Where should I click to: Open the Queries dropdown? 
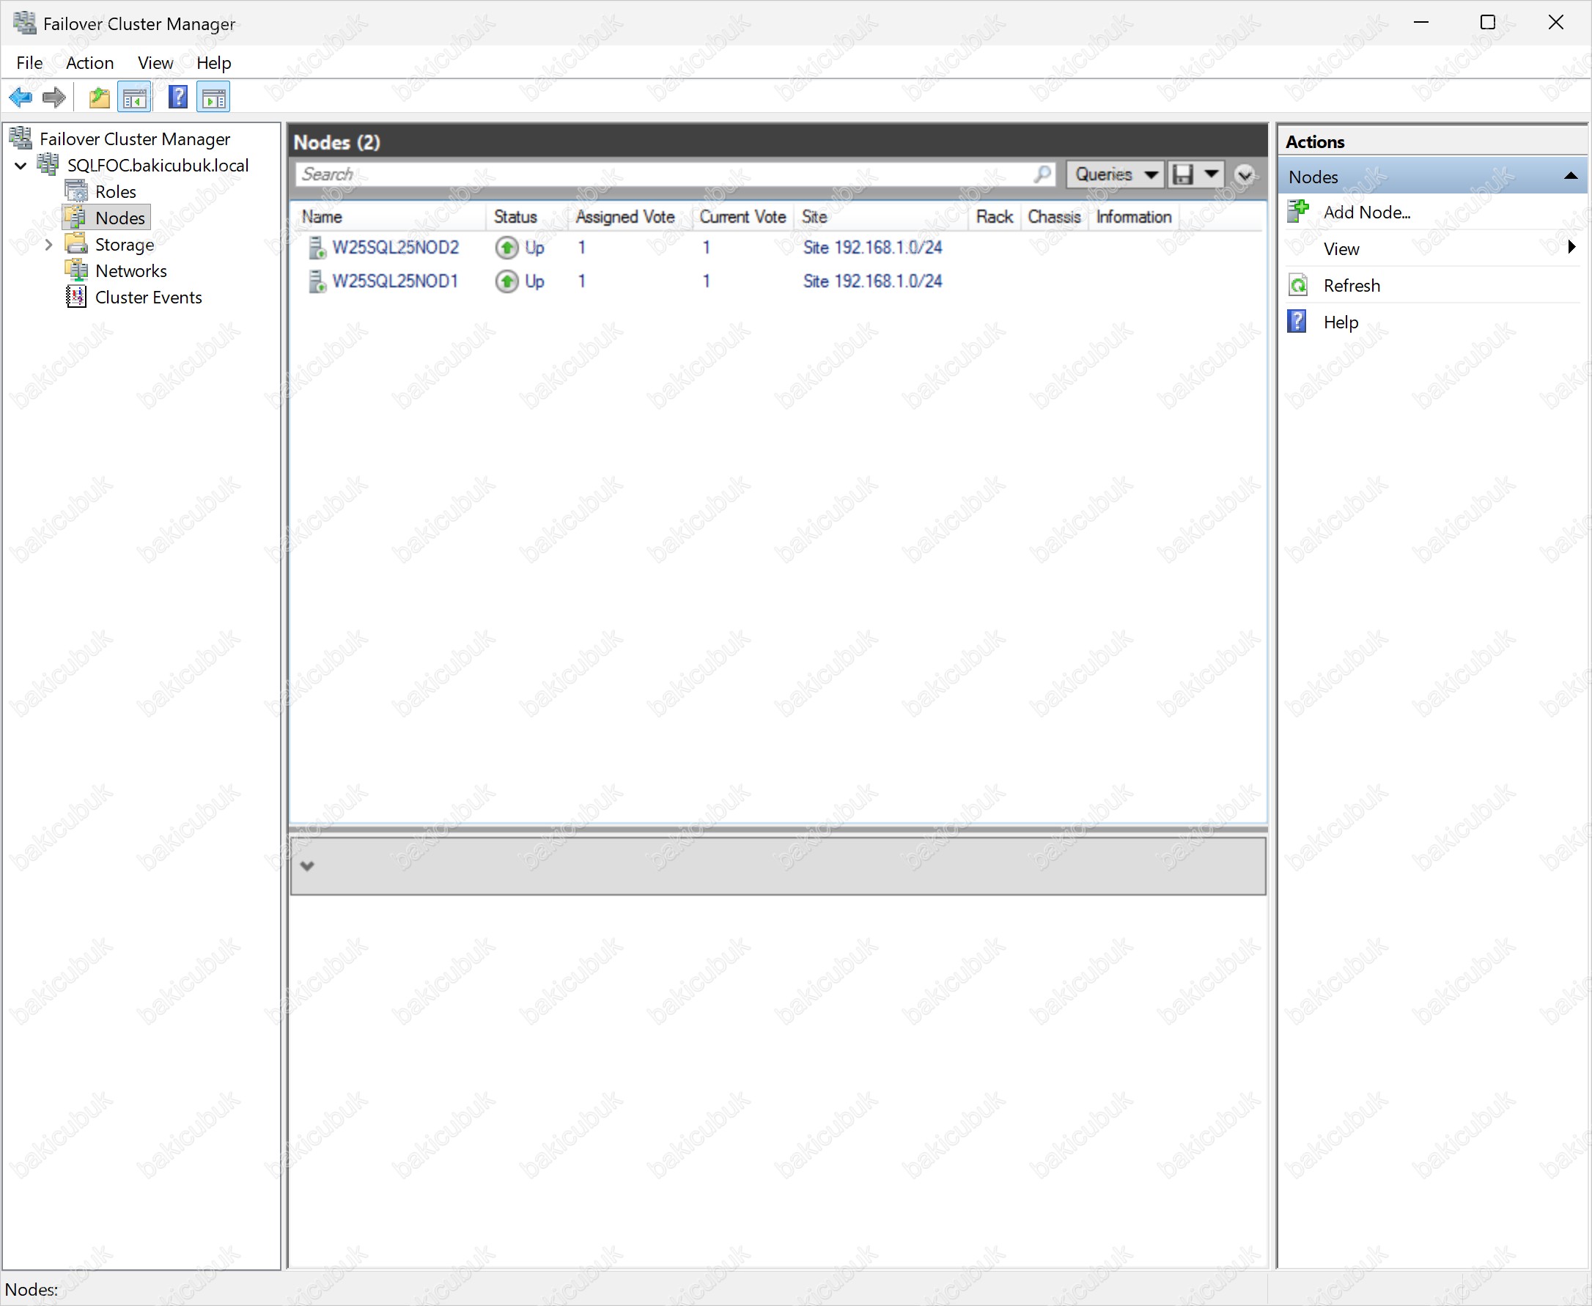[1115, 174]
